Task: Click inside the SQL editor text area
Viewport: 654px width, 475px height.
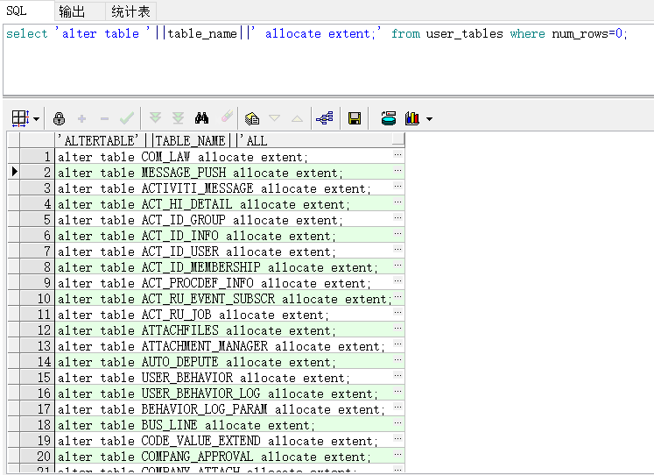Action: [328, 60]
